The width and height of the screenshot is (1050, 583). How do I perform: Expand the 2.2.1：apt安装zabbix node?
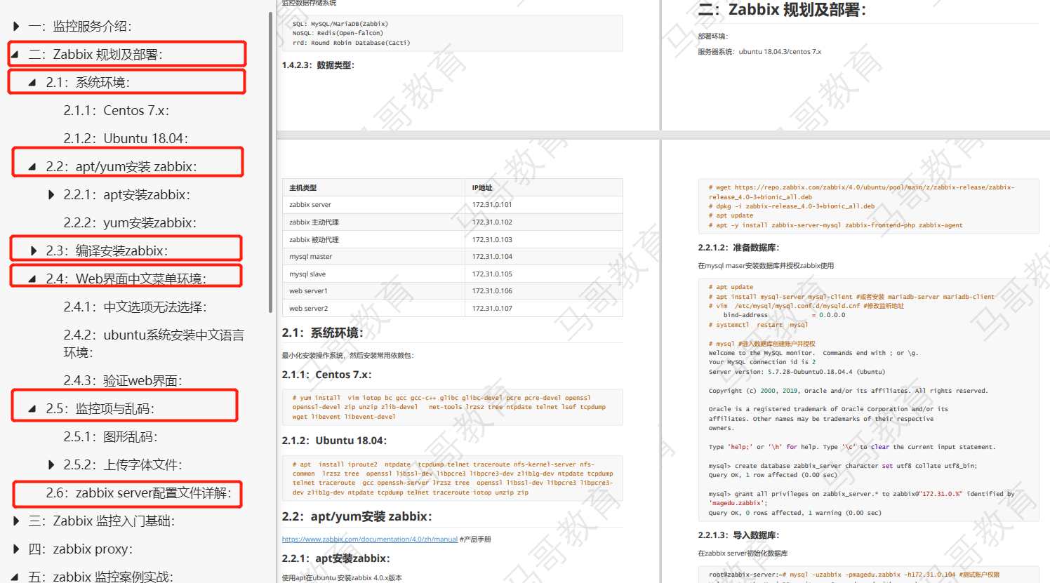coord(51,195)
